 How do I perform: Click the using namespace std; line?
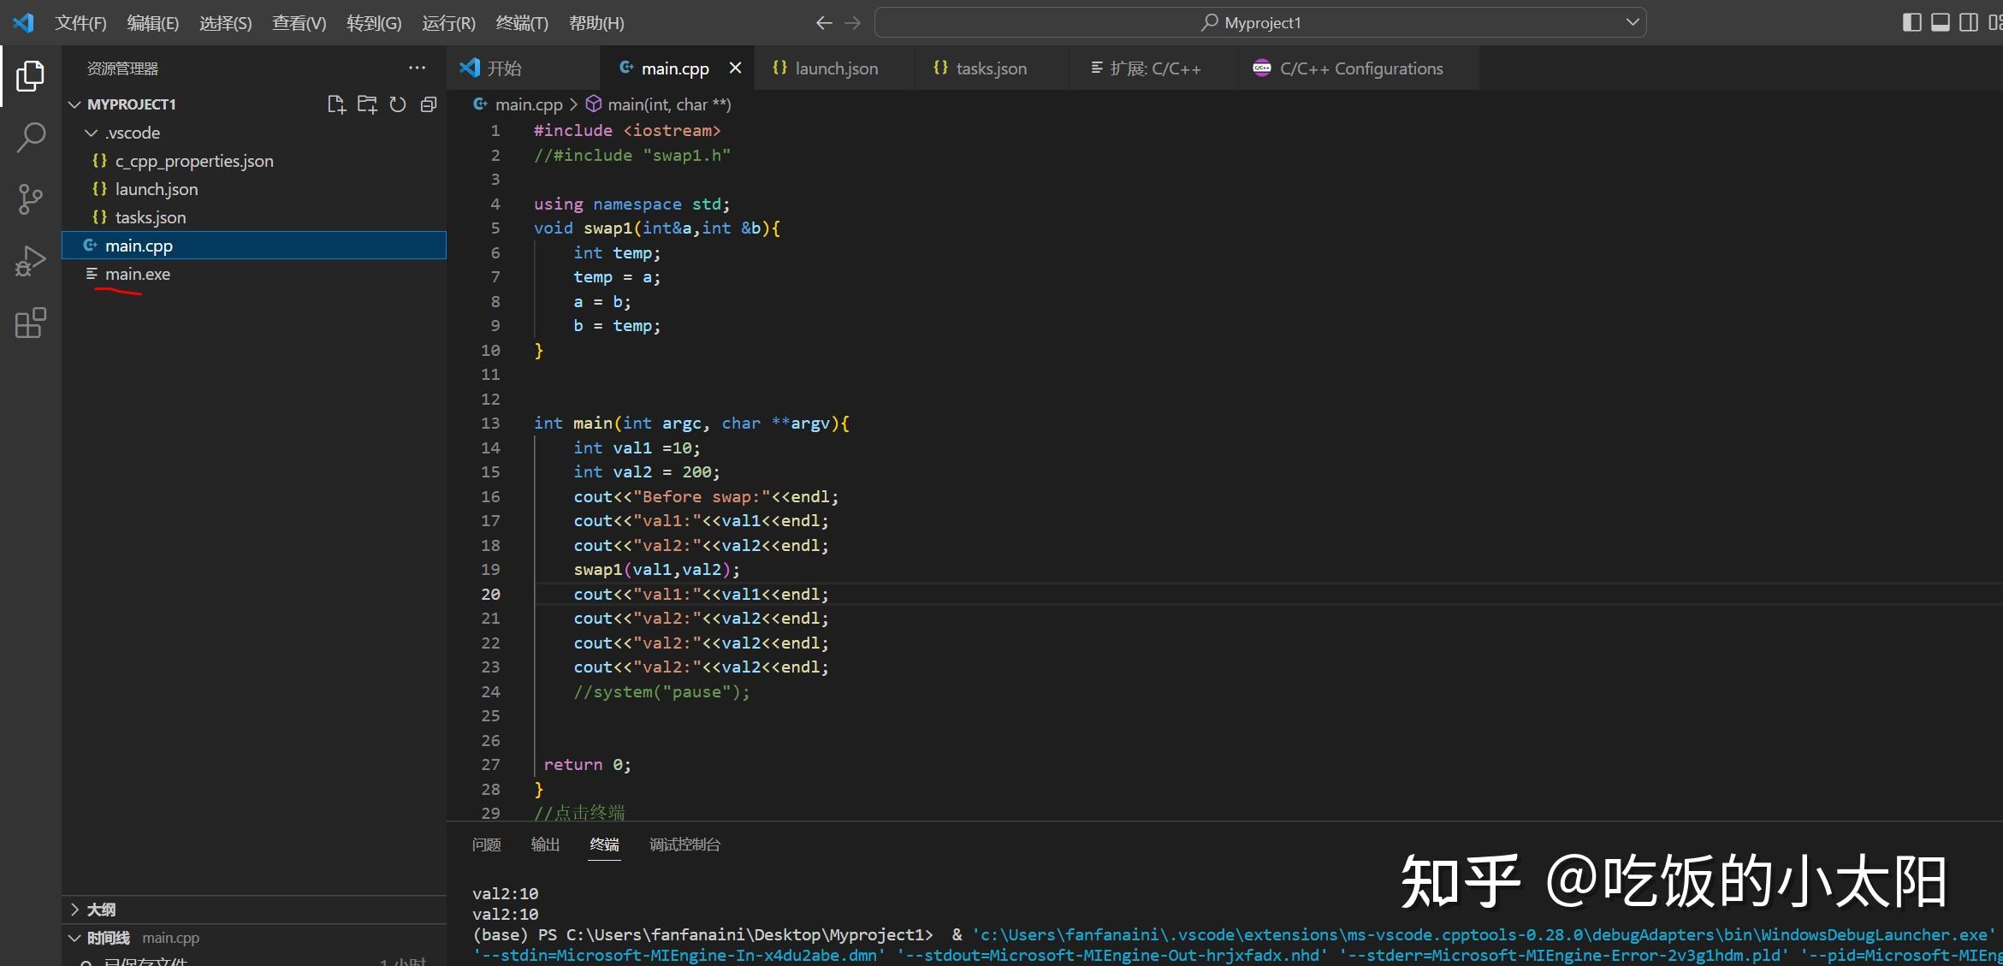632,204
